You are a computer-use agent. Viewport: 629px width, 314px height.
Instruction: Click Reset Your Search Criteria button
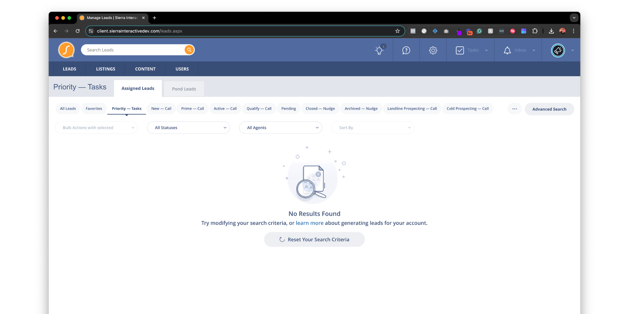(x=314, y=240)
